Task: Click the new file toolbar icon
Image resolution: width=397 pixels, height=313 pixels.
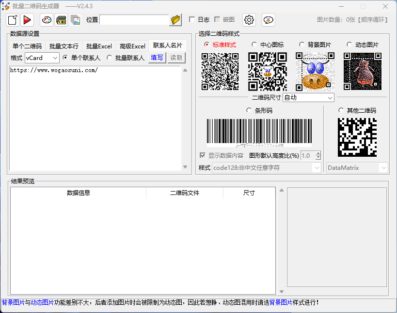Action: pyautogui.click(x=13, y=20)
